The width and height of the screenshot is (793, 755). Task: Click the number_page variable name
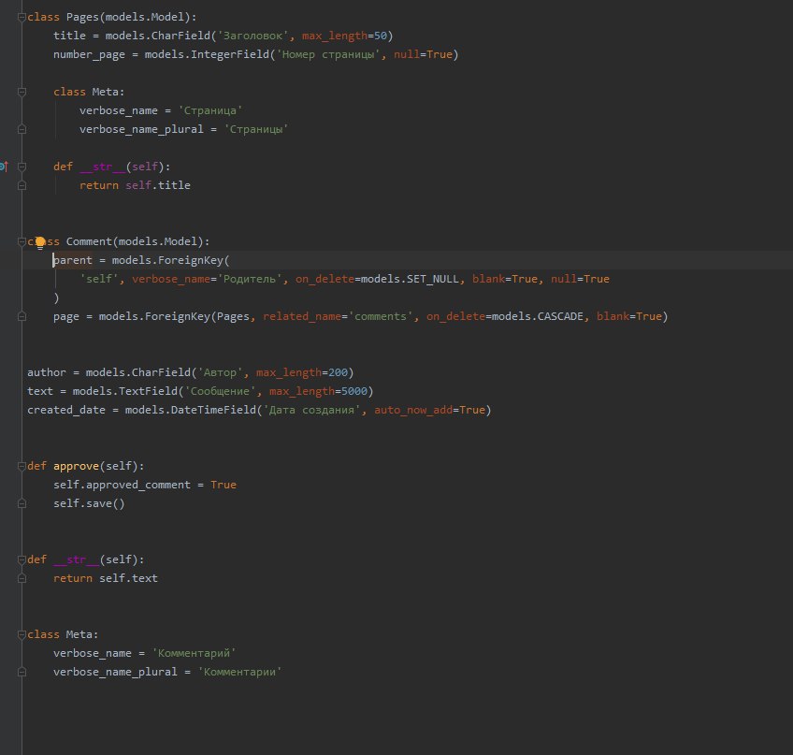coord(89,54)
